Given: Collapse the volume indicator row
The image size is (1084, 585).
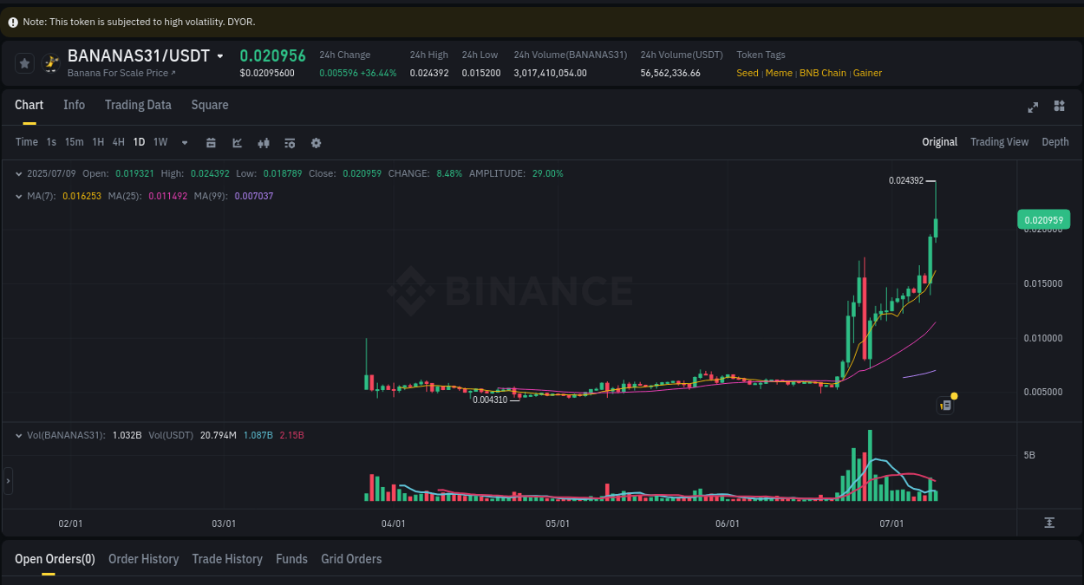Looking at the screenshot, I should [17, 435].
